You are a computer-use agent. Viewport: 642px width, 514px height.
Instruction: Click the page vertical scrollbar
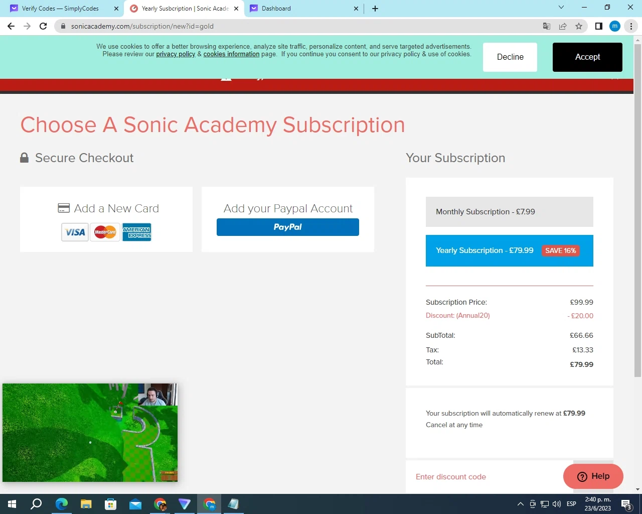pos(637,211)
